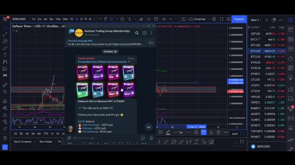Image resolution: width=295 pixels, height=165 pixels.
Task: Select the daily D timeframe
Action: pos(81,19)
